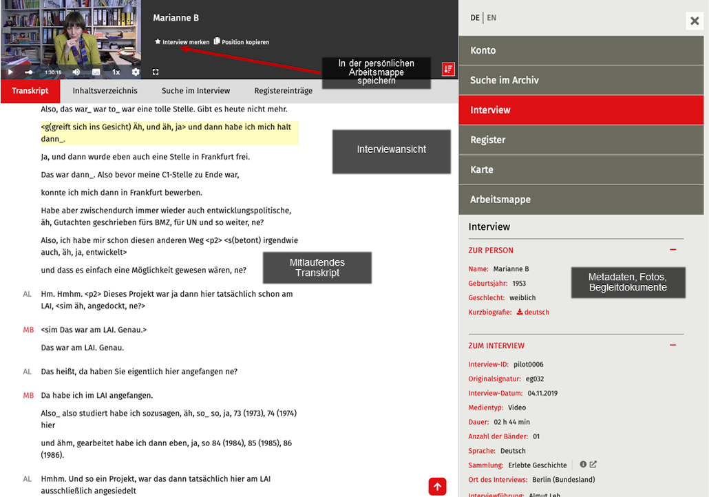Click line "<sim Das war am LAI. Genau.>"
The width and height of the screenshot is (709, 497).
tap(94, 330)
